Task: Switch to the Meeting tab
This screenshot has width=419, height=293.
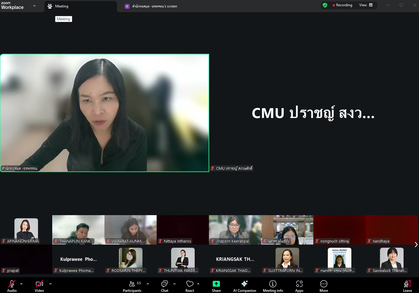Action: [x=62, y=6]
